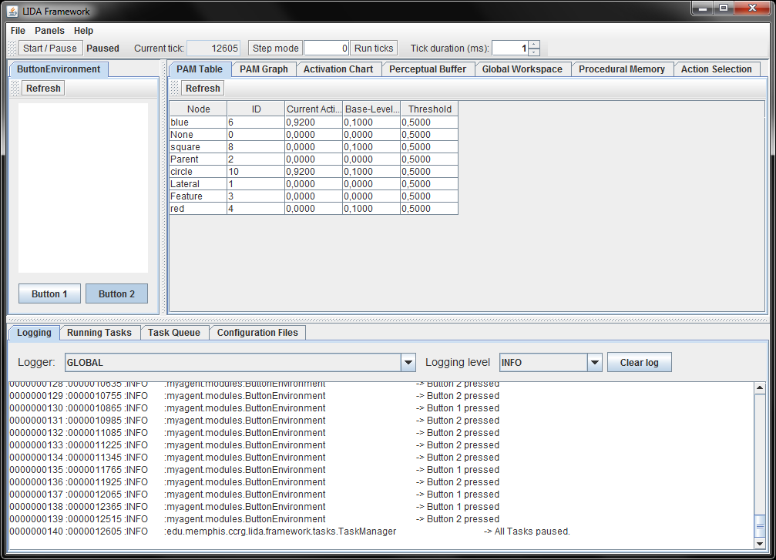
Task: Select the Running Tasks tab
Action: click(x=99, y=333)
